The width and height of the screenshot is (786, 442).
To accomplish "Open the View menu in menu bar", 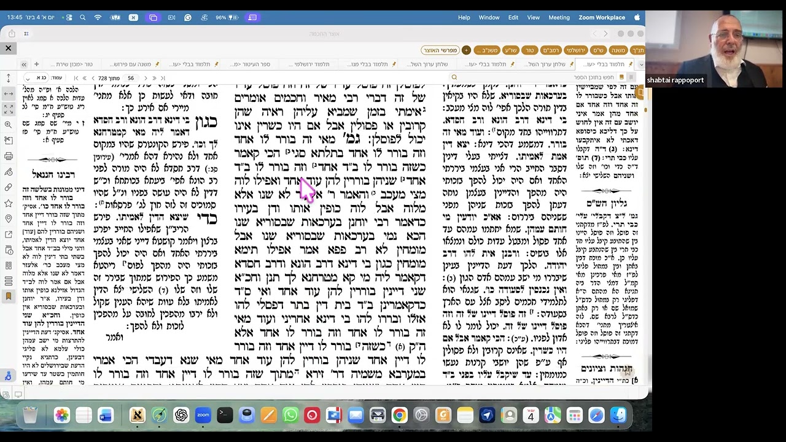I will (x=533, y=17).
